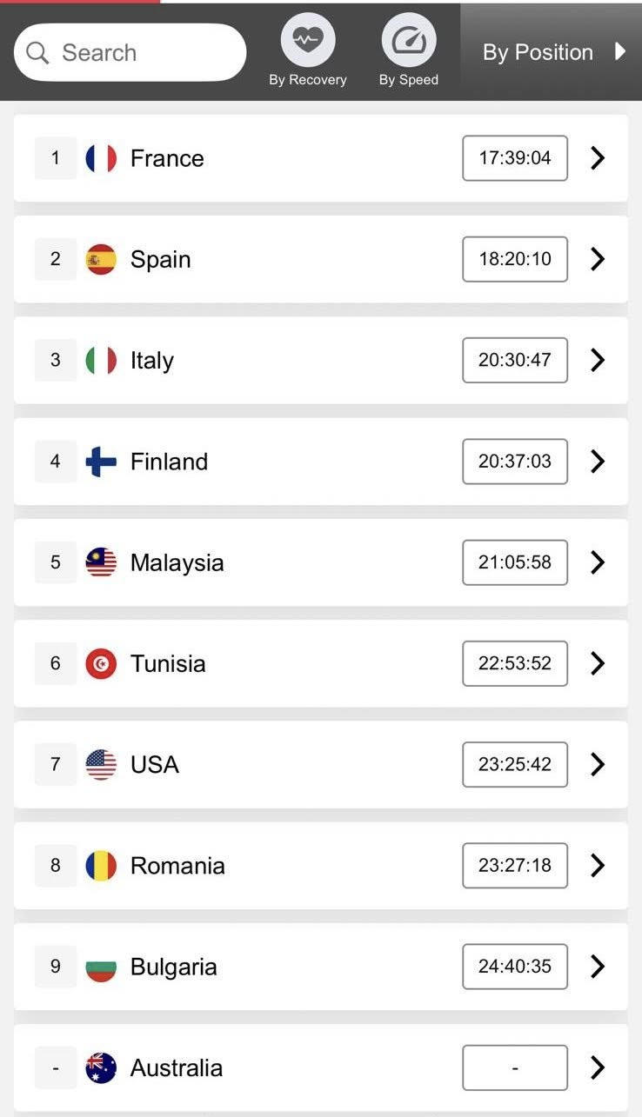
Task: Click the France flag icon
Action: click(x=101, y=158)
